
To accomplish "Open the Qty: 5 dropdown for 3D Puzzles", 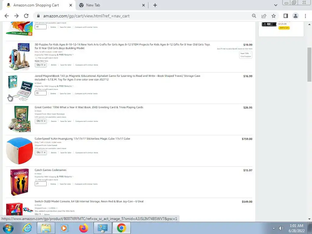I will click(41, 65).
